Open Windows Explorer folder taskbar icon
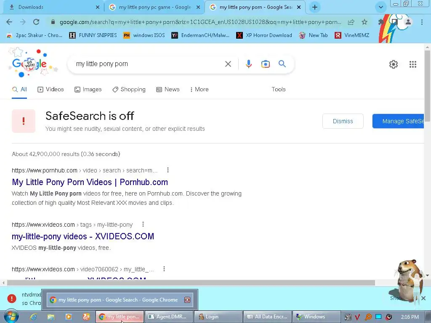Viewport: 431px width, 323px height. pyautogui.click(x=51, y=317)
